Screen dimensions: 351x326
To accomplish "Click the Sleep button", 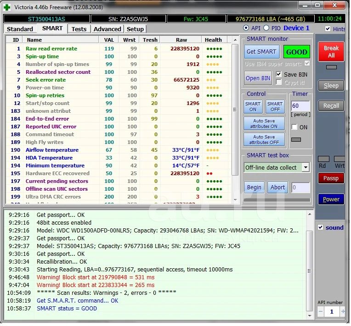I will tap(331, 86).
